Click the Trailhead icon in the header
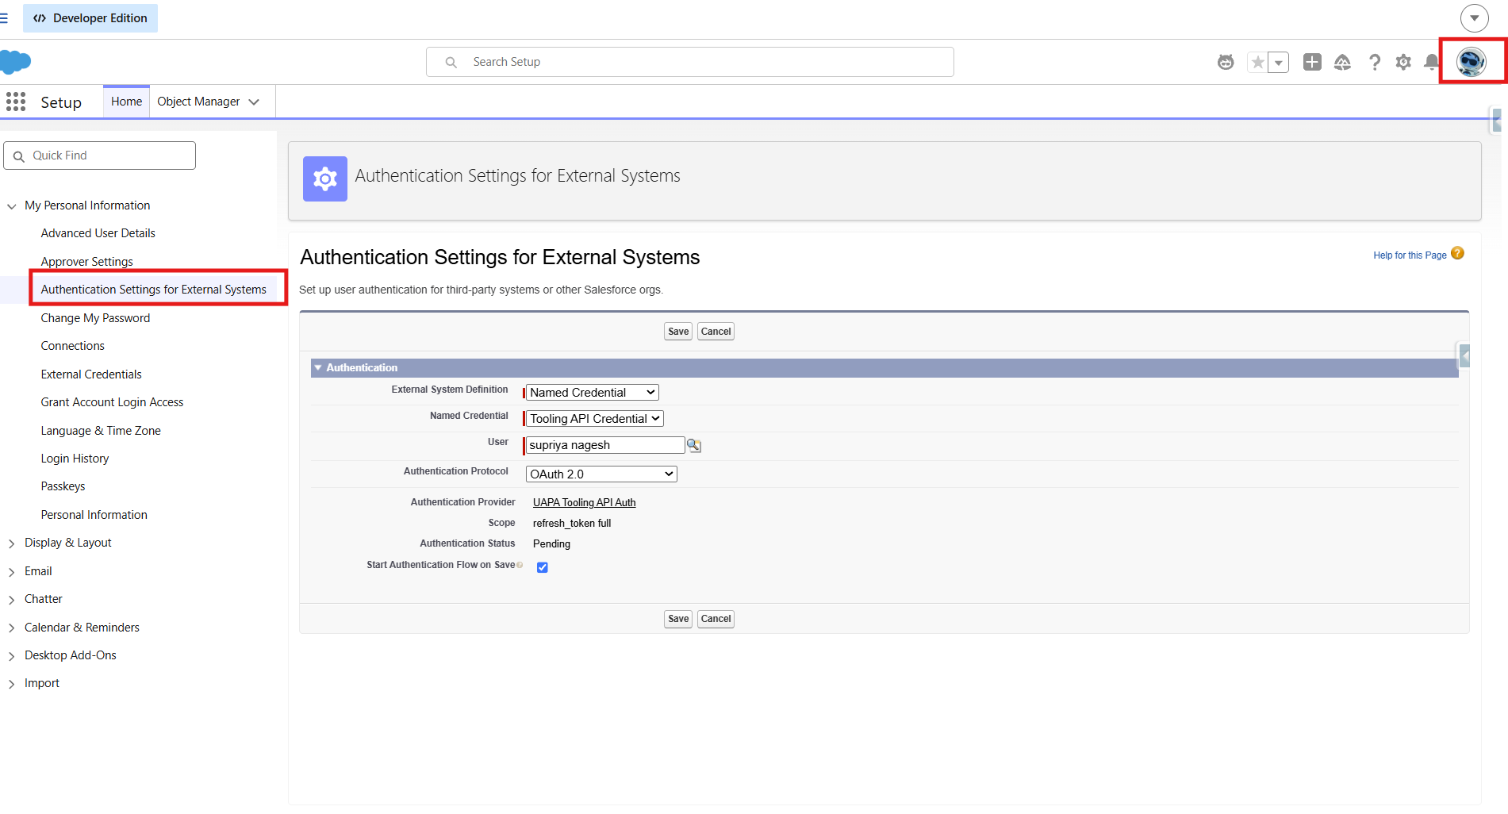This screenshot has height=814, width=1508. (x=1342, y=62)
